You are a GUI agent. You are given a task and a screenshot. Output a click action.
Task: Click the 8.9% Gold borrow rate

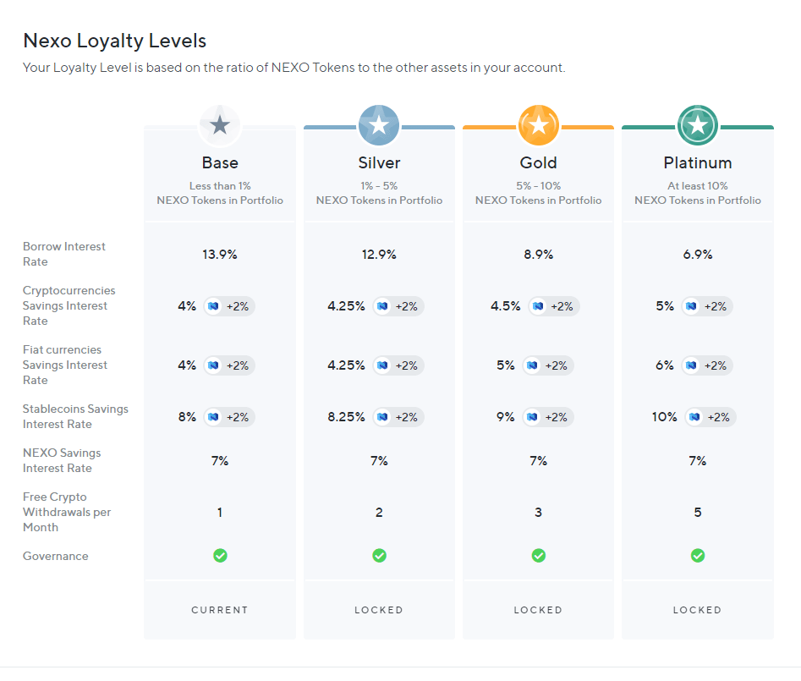(539, 255)
